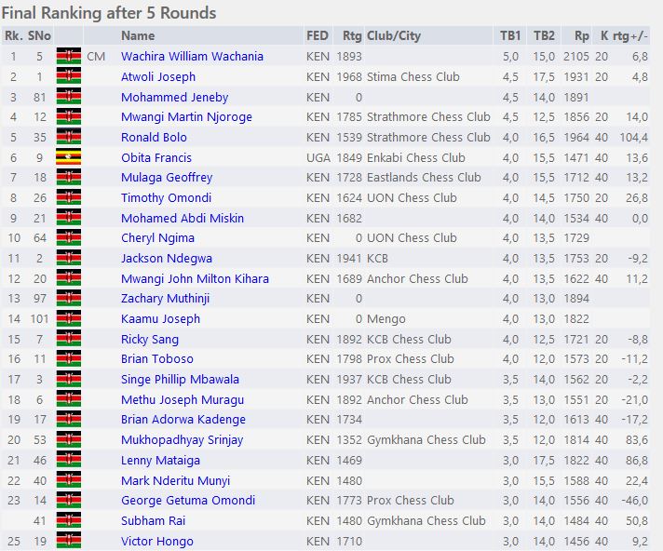This screenshot has height=551, width=663.
Task: Click the FED column header
Action: pos(318,35)
